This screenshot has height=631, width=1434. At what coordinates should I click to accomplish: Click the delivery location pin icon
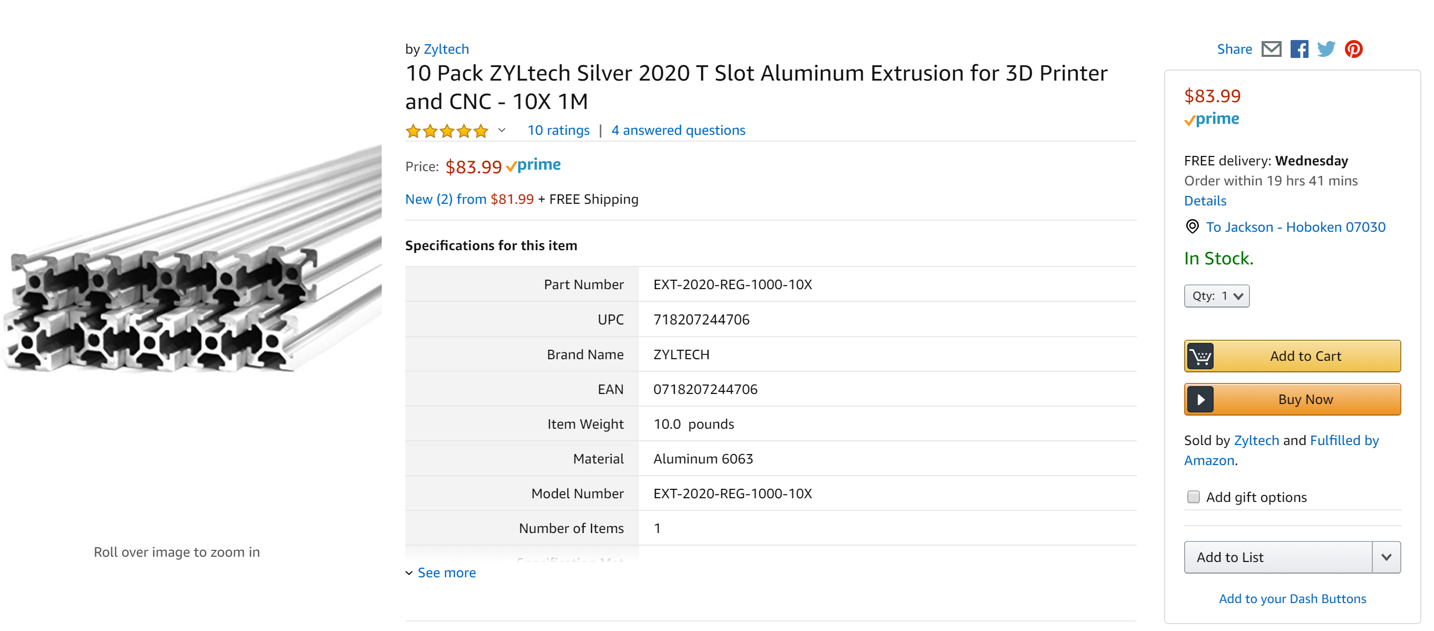point(1192,226)
